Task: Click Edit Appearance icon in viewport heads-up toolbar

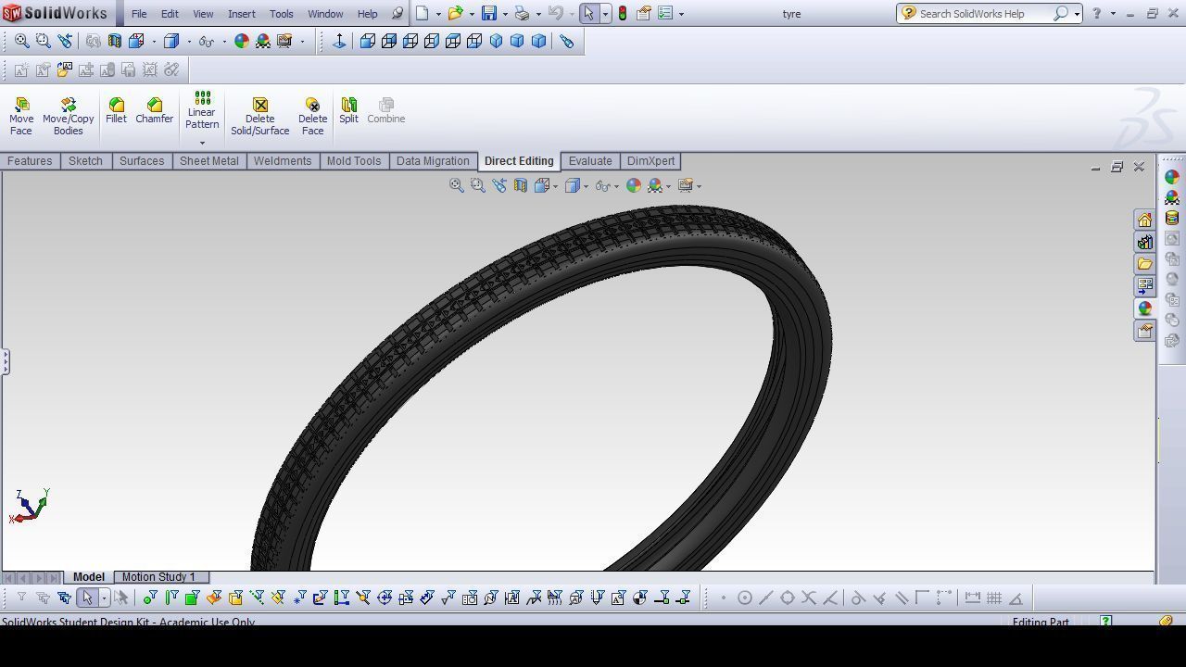Action: [634, 185]
